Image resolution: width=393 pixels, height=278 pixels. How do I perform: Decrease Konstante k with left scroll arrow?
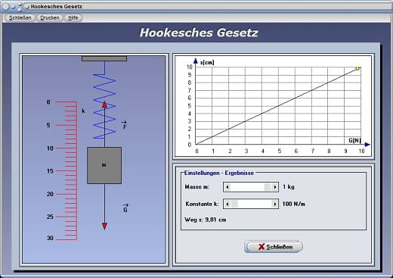click(x=227, y=204)
